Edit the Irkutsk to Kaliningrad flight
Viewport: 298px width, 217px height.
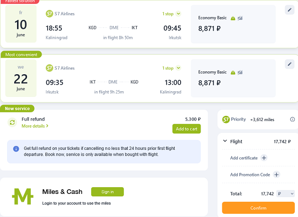pyautogui.click(x=289, y=64)
